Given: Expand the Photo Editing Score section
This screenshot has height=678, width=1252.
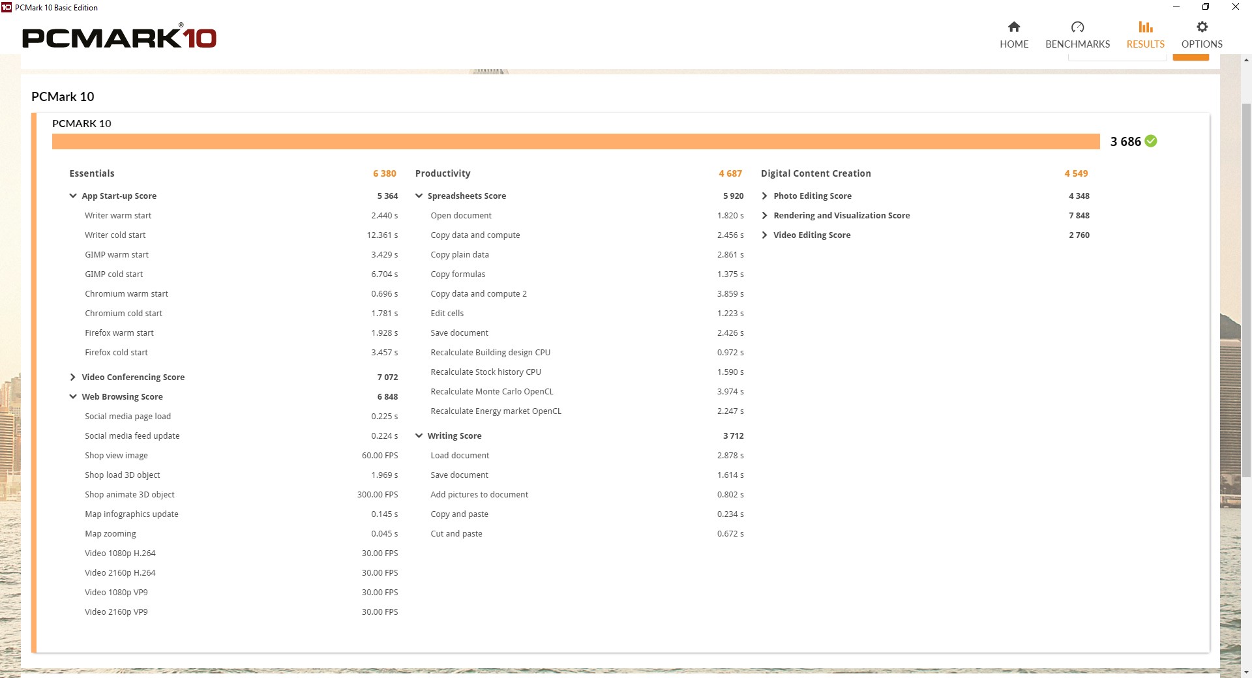Looking at the screenshot, I should click(765, 196).
